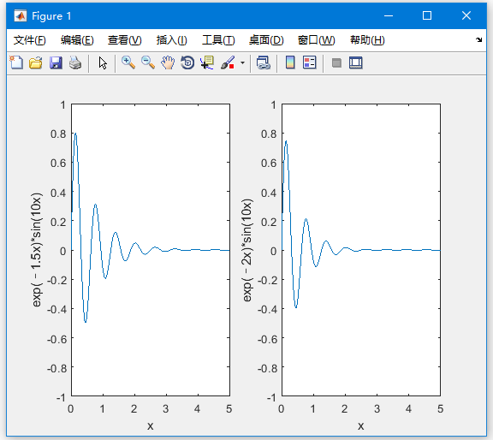Insert Colorbar using gradient icon
Image resolution: width=493 pixels, height=440 pixels.
[x=290, y=62]
